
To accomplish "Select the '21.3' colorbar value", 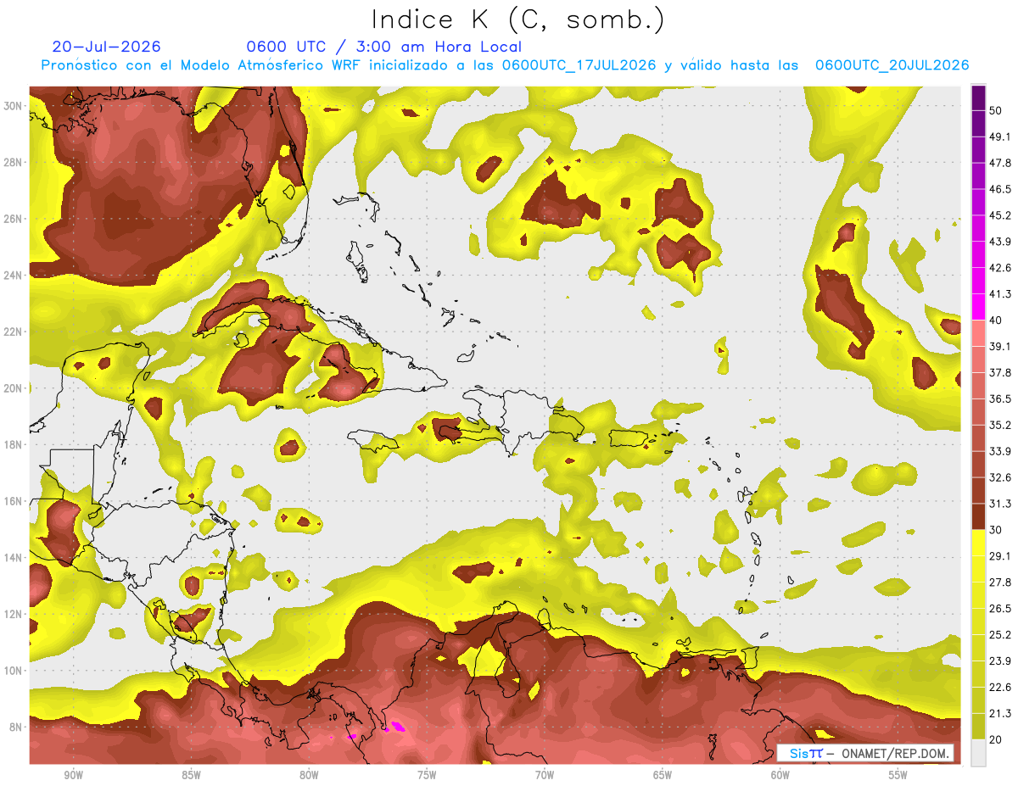I will 1000,713.
